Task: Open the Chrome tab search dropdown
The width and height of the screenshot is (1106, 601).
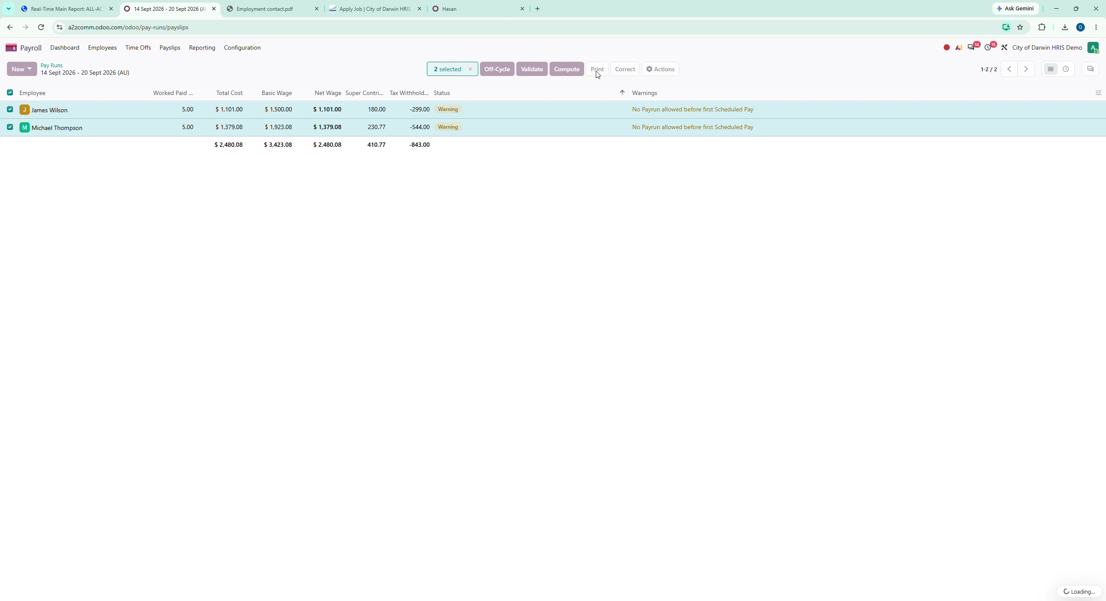Action: [x=8, y=9]
